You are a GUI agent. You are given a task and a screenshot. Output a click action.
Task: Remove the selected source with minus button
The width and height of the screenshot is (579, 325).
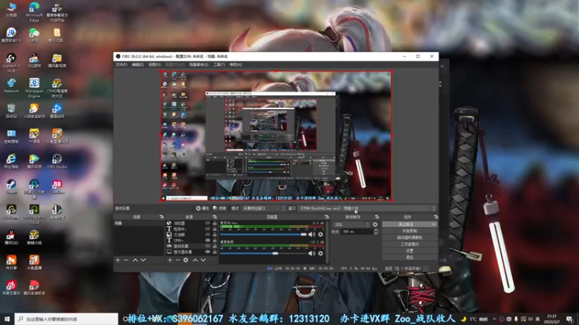point(177,260)
